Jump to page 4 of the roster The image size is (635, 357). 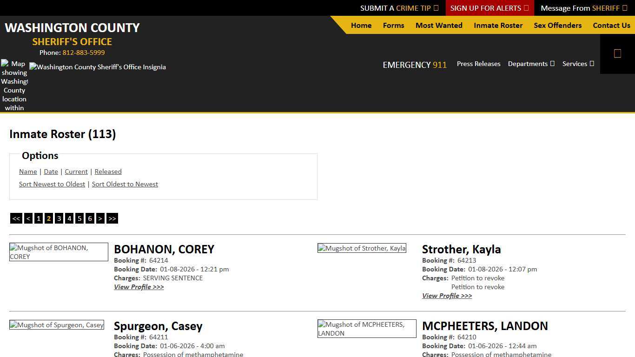pyautogui.click(x=69, y=218)
